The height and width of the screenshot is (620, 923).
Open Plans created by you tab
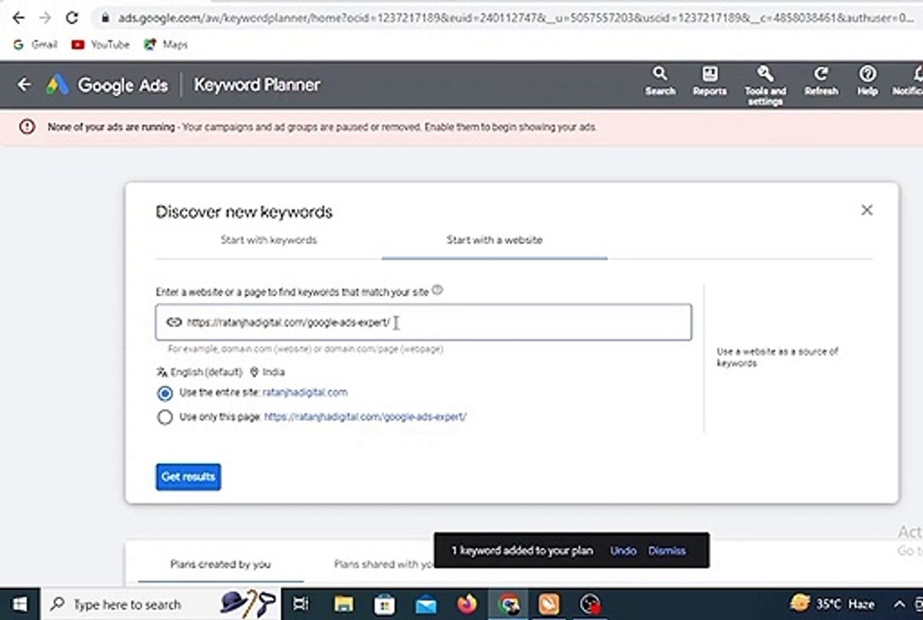coord(221,564)
